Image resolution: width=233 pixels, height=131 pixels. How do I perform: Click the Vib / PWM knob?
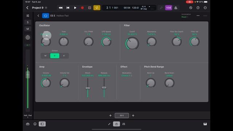88,42
